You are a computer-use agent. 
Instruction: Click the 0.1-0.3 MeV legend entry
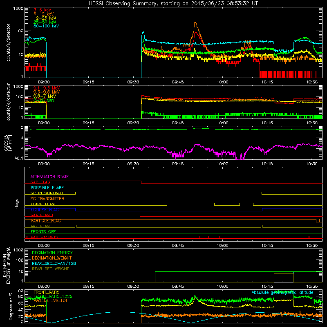[x=47, y=88]
